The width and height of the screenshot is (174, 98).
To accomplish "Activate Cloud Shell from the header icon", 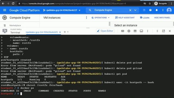I will coord(144,10).
